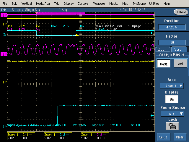Open the Measure menu
Screen dimensions: 189x142
click(x=99, y=4)
